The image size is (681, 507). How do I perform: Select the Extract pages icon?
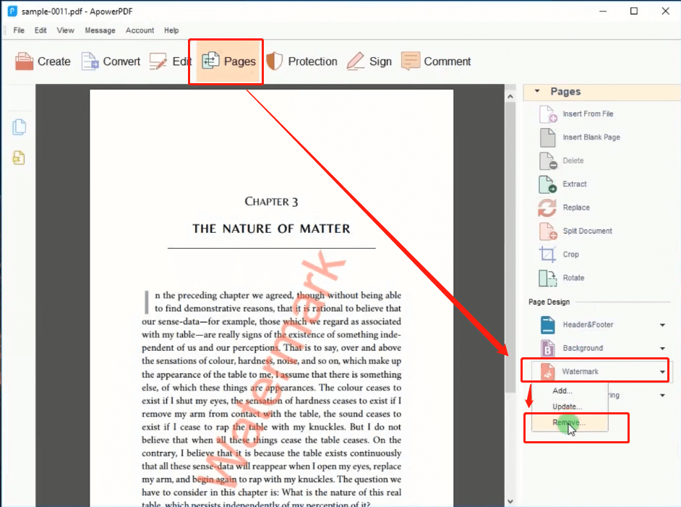coord(548,184)
